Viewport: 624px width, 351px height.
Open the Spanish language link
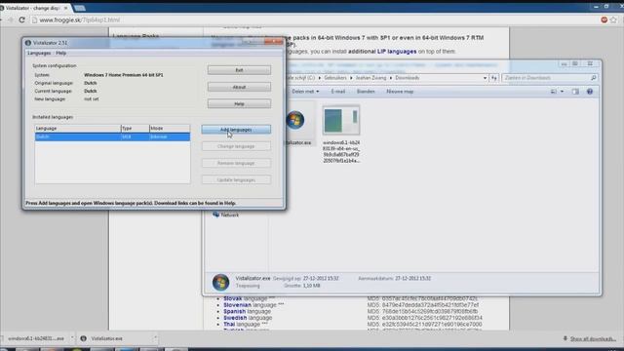click(x=234, y=311)
